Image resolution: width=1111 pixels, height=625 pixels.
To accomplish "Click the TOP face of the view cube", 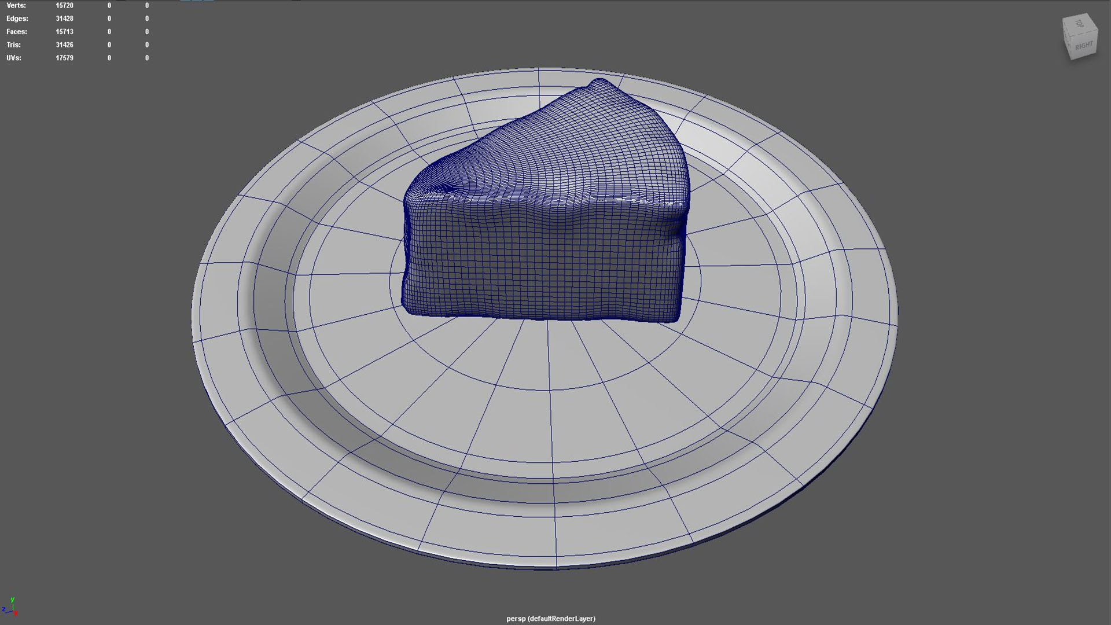I will click(1079, 24).
